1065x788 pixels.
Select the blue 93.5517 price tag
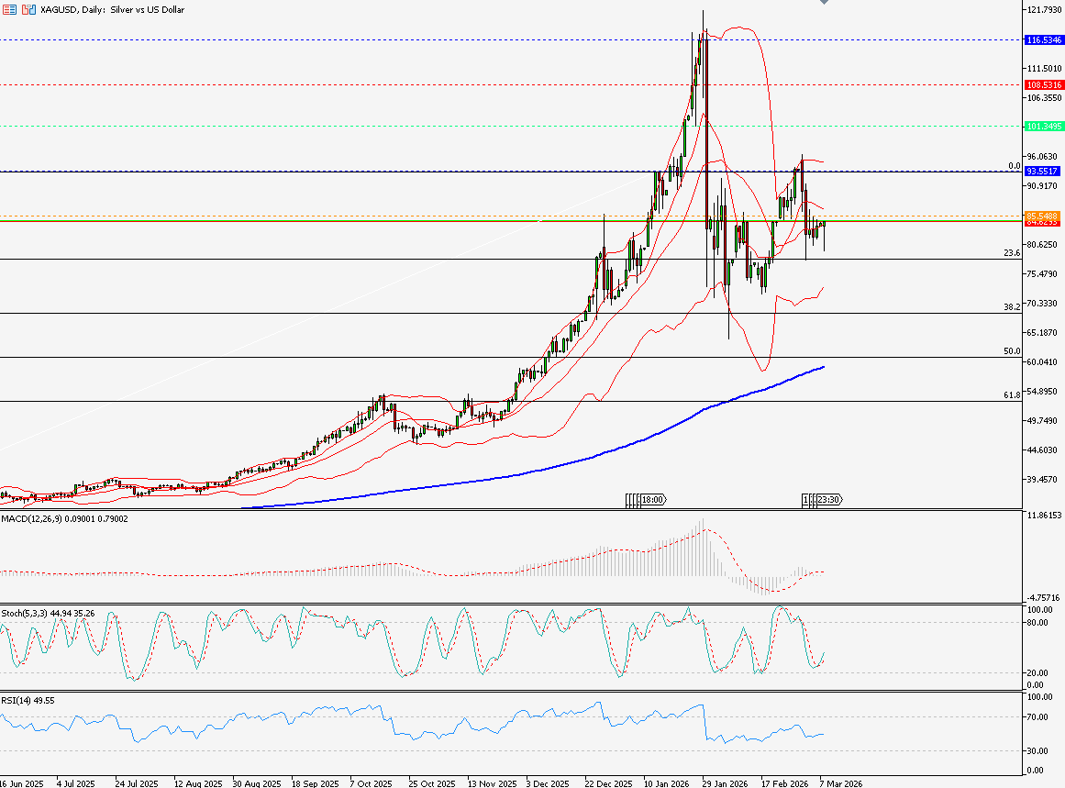[1043, 171]
